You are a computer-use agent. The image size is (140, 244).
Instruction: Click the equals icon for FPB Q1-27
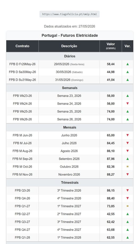pos(127,206)
